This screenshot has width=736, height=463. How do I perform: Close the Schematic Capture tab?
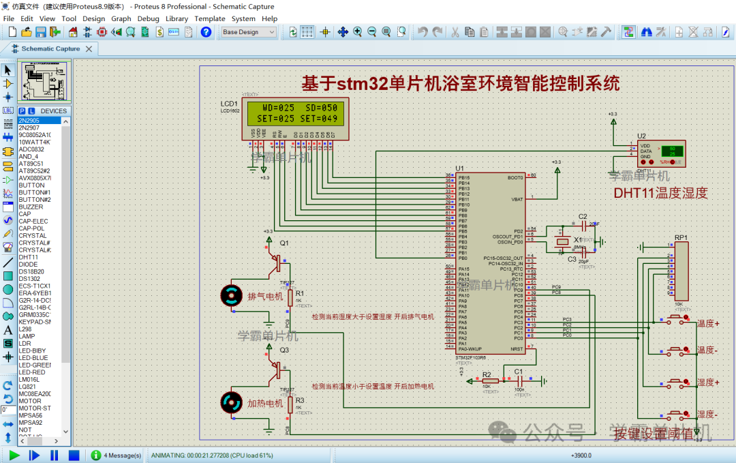pos(89,49)
